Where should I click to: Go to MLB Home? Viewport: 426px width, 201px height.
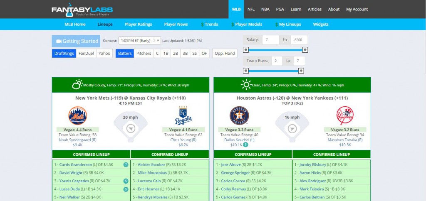click(x=75, y=25)
